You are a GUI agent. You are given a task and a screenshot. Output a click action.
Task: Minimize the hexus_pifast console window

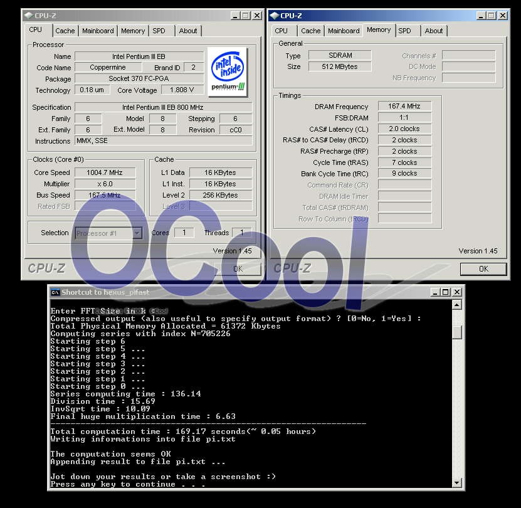click(x=435, y=292)
